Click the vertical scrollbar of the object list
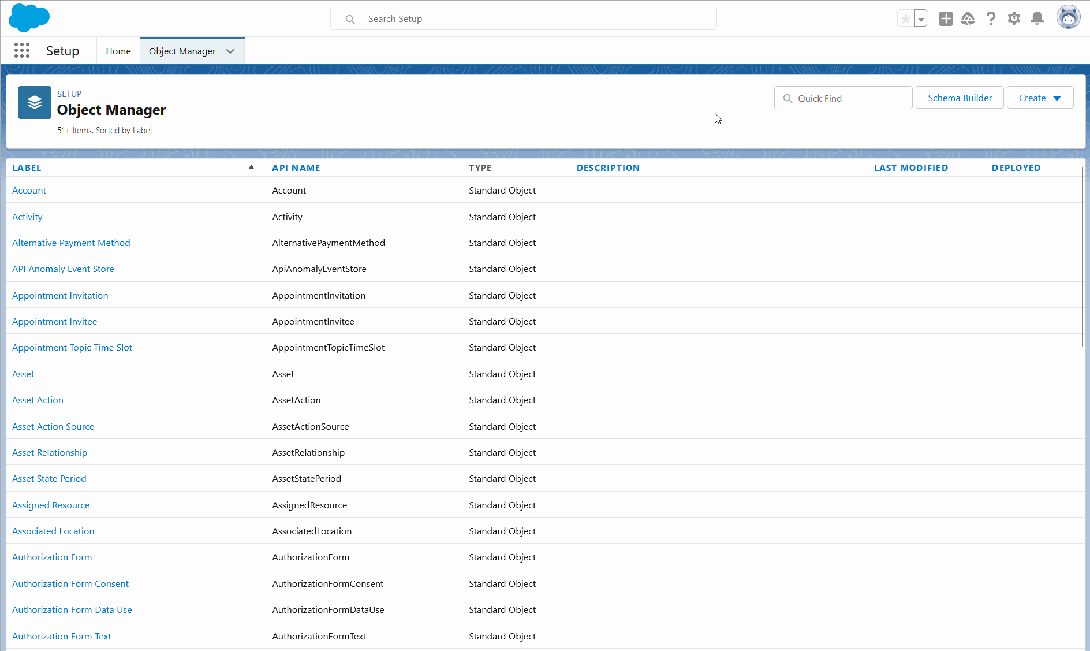This screenshot has height=651, width=1090. tap(1082, 257)
